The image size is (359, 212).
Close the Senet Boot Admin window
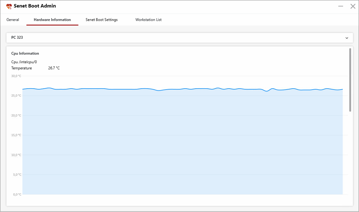tap(353, 6)
